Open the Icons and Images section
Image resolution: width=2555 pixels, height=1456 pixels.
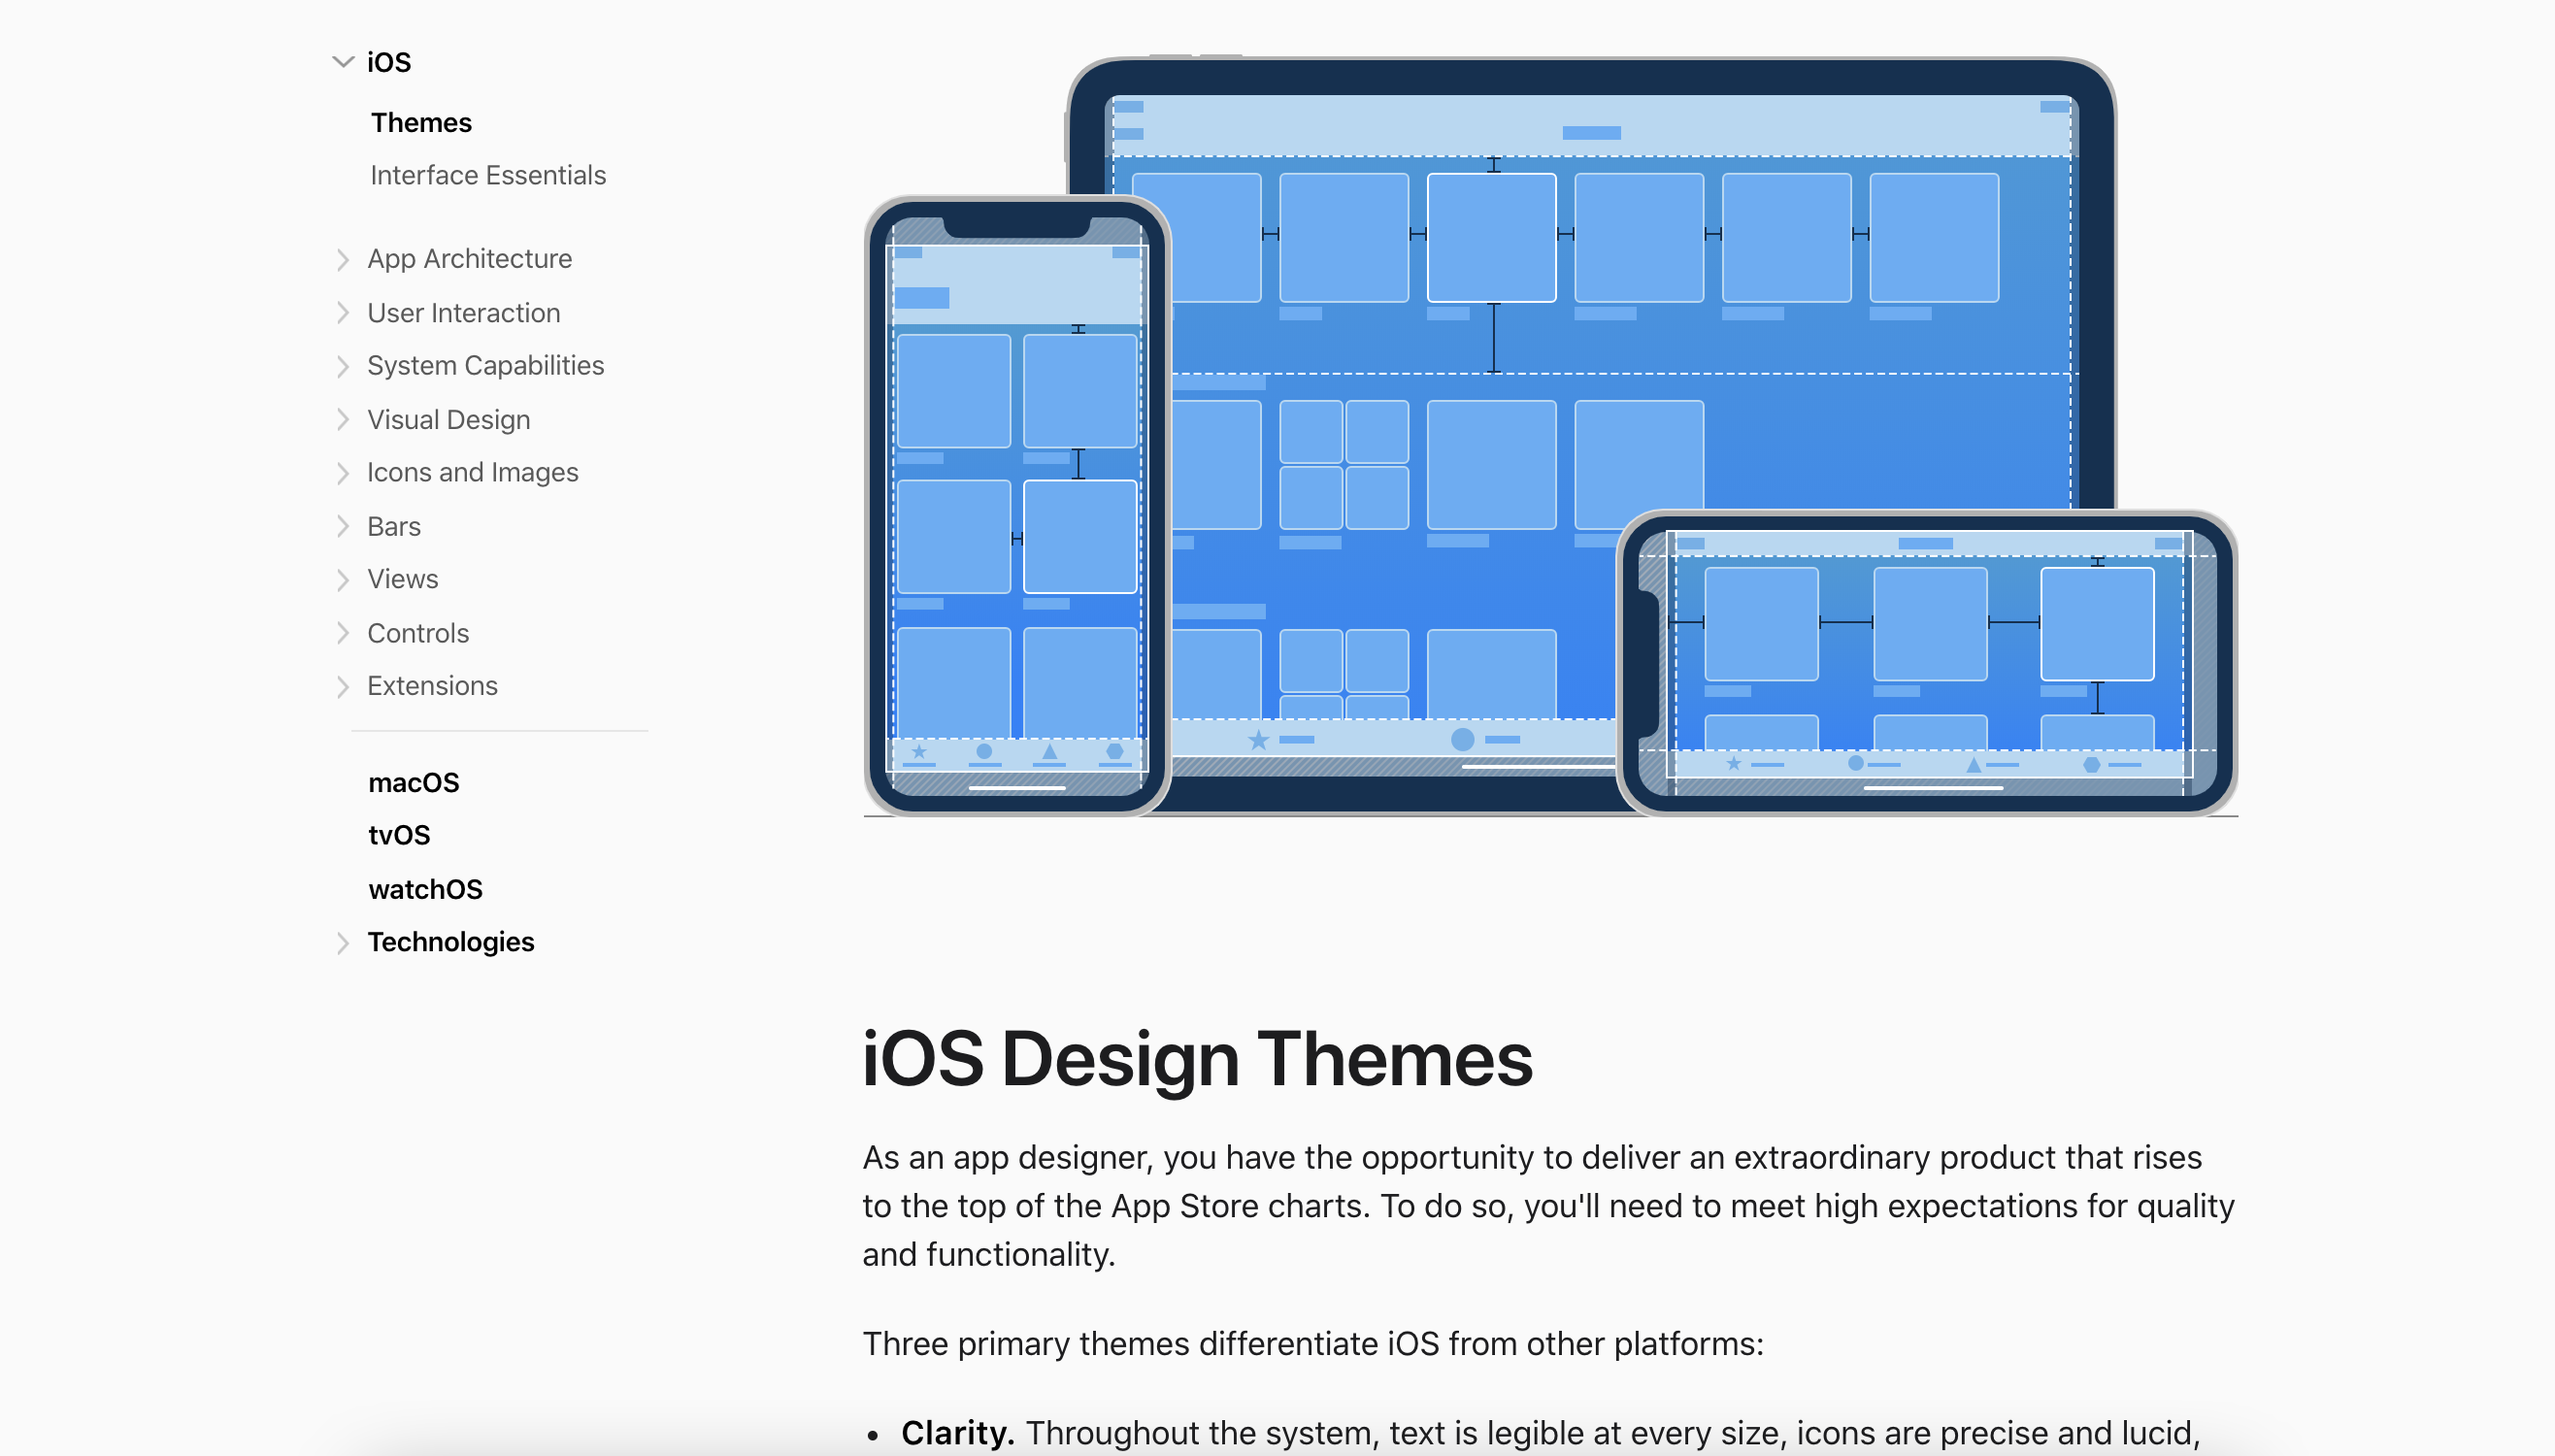point(472,472)
